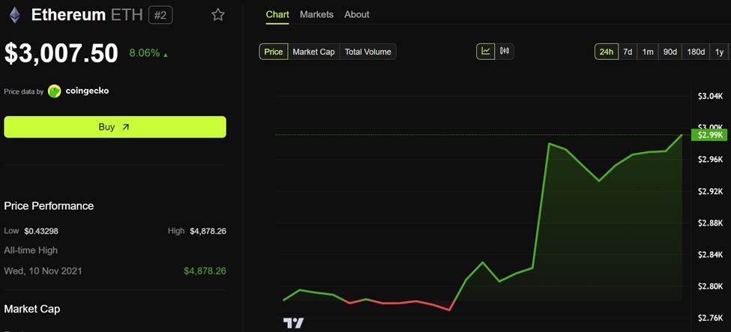
Task: Switch to line chart view icon
Action: click(x=486, y=51)
